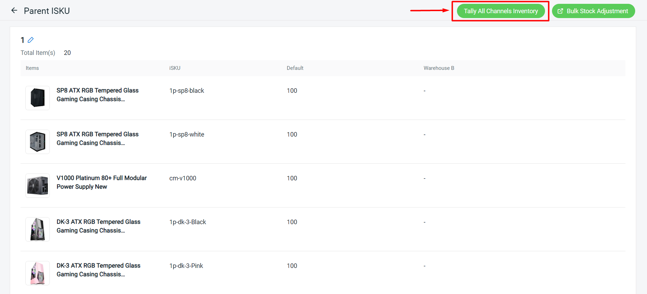Image resolution: width=647 pixels, height=294 pixels.
Task: Click the 1p-dk-3-Black iSKU code
Action: (188, 222)
